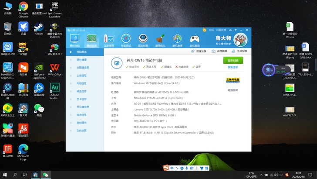
Task: Open 性能测试 performance test
Action: 126,41
